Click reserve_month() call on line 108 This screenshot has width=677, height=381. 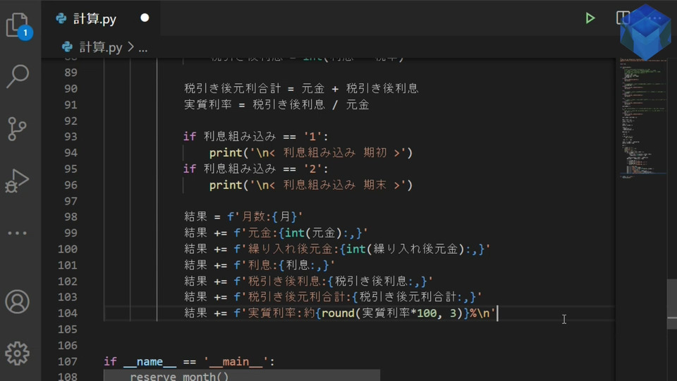(179, 376)
